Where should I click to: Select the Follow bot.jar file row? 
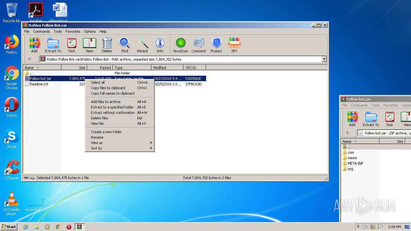click(x=115, y=79)
